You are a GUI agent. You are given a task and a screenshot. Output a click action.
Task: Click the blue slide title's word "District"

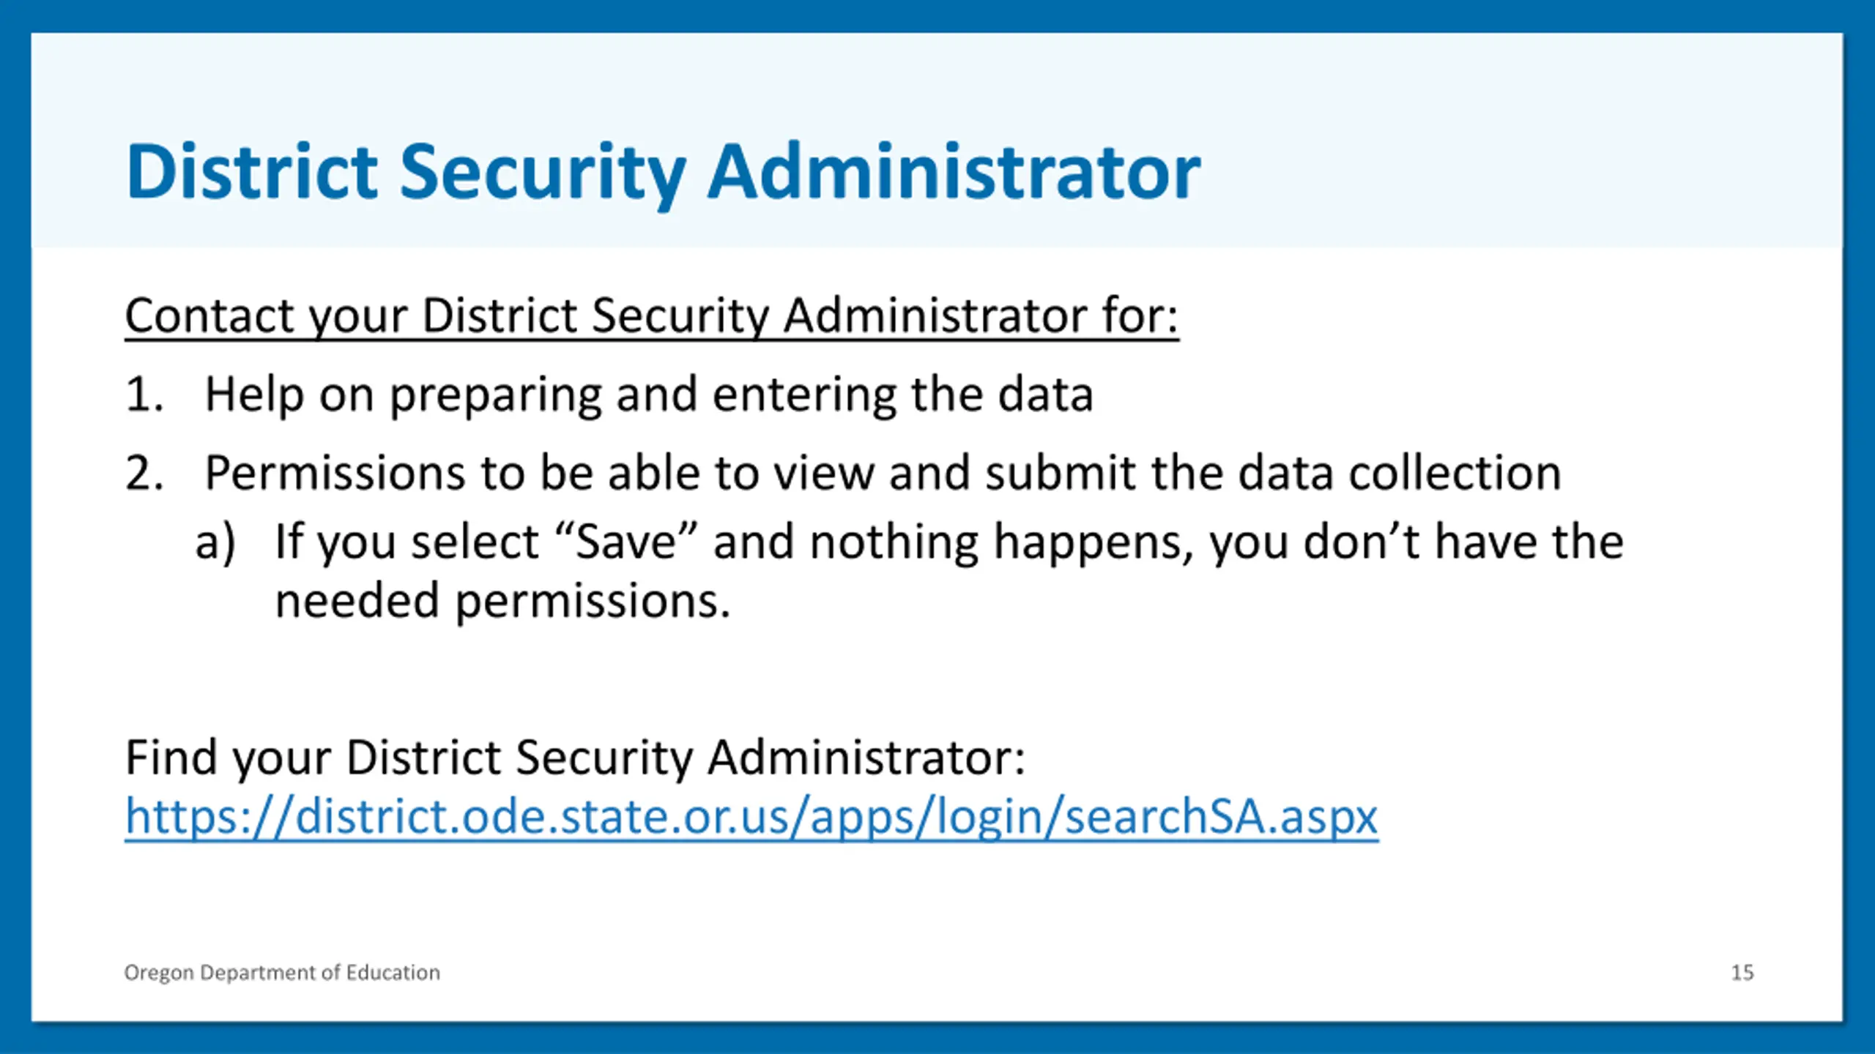point(251,172)
